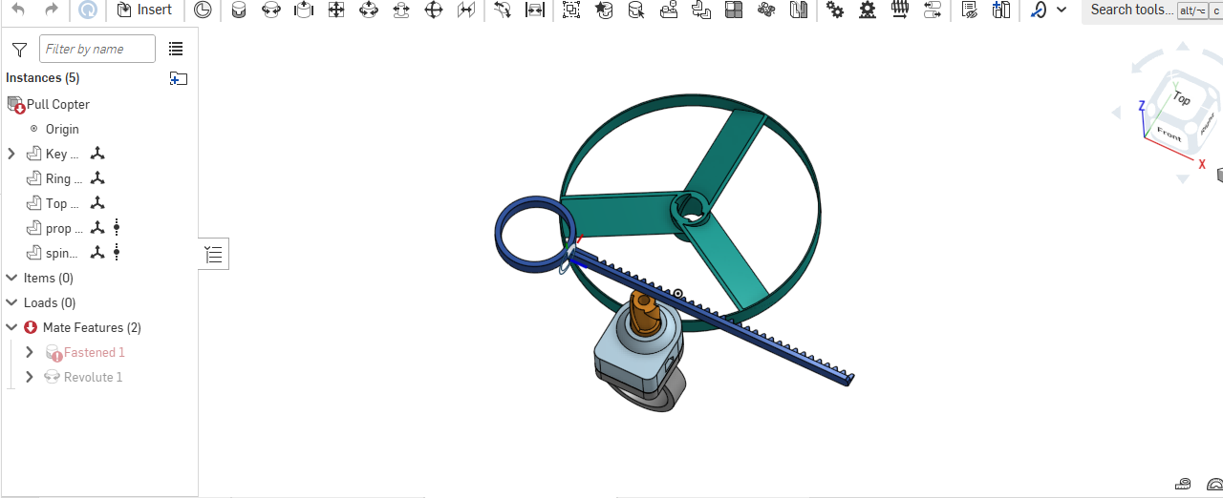1223x498 pixels.
Task: Select the Screw relation tool
Action: pos(900,10)
